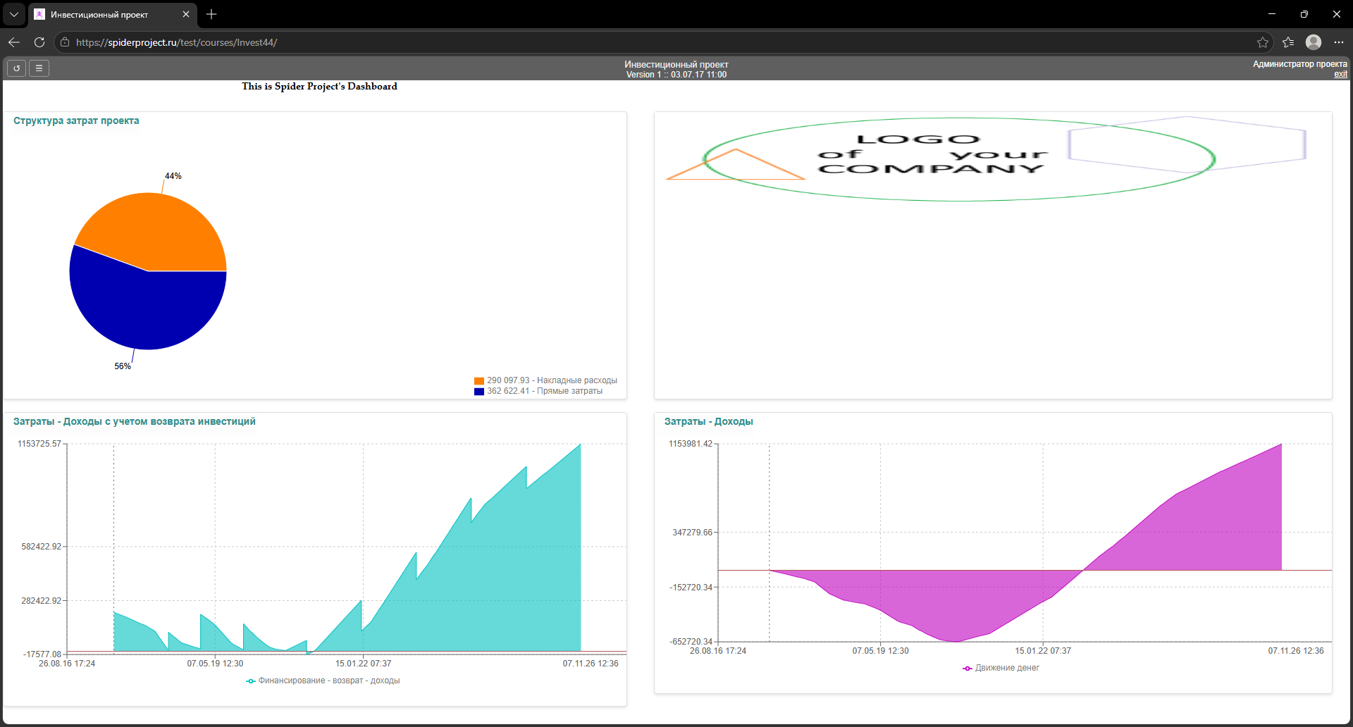Toggle the Движение денег legend entry
Image resolution: width=1353 pixels, height=727 pixels.
(x=1001, y=668)
